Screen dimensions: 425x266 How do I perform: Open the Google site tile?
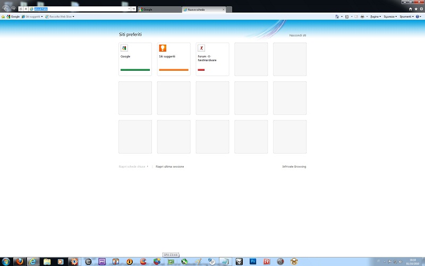(135, 59)
